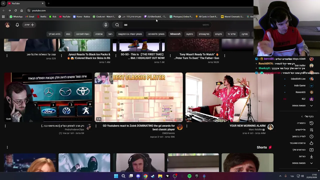Viewport: 320px width, 180px height.
Task: Open options menu for GD Youtubers react video
Action: 96,126
